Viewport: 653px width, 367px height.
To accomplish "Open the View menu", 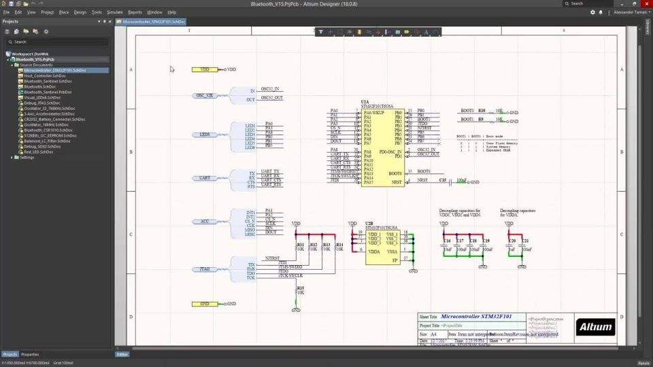I will (31, 12).
